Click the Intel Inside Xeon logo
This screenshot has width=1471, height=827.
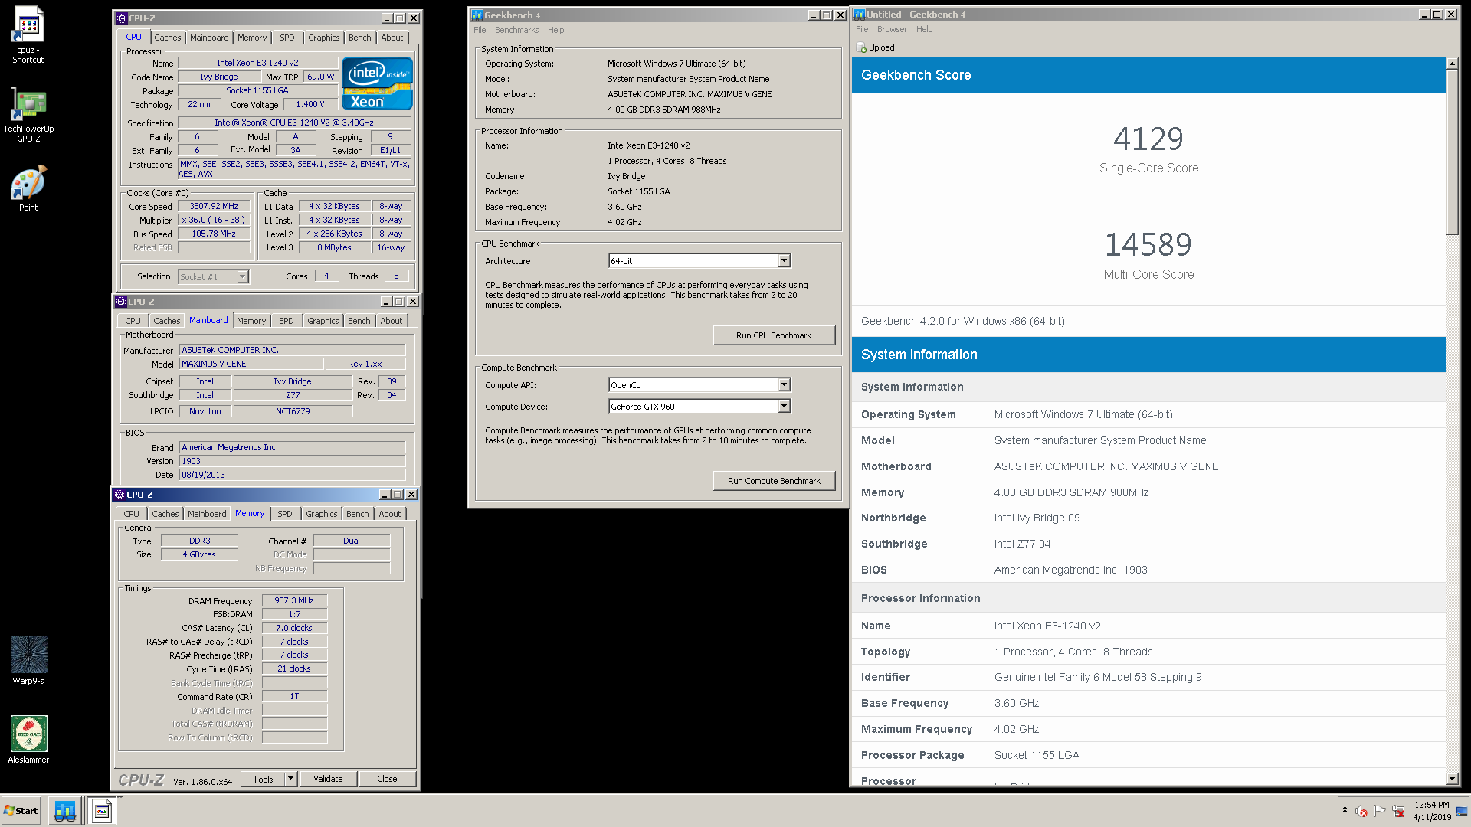[377, 83]
